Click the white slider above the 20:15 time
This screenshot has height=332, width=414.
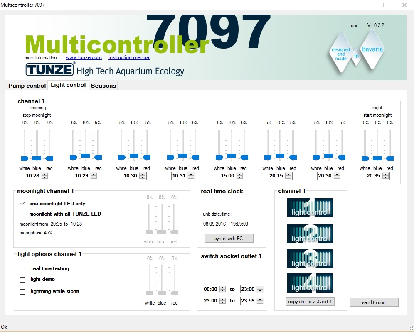point(268,157)
